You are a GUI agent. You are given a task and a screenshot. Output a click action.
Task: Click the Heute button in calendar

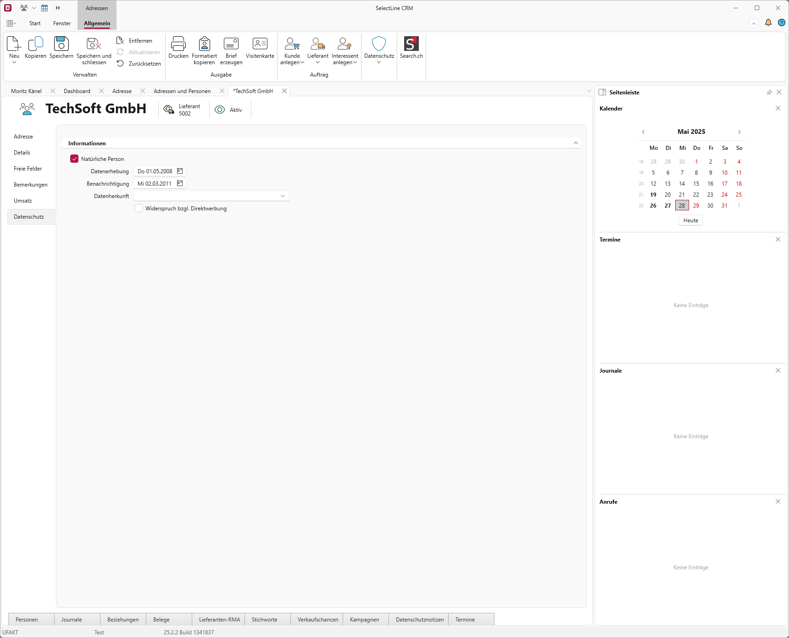tap(690, 220)
